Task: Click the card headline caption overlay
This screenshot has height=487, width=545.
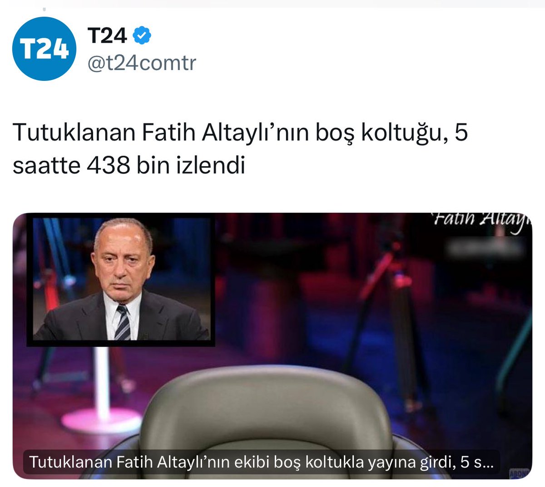Action: (x=261, y=462)
